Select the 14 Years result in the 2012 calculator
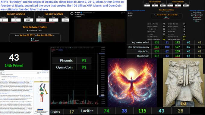The image size is (205, 115). (35, 40)
